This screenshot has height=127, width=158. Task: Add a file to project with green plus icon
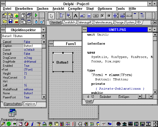coord(16,15)
